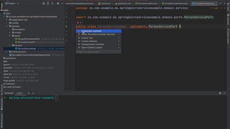
Task: Go to previous highlighted error arrow
Action: coord(221,8)
